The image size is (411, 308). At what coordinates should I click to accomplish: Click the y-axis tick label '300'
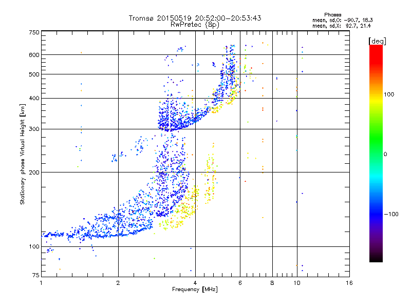34,129
